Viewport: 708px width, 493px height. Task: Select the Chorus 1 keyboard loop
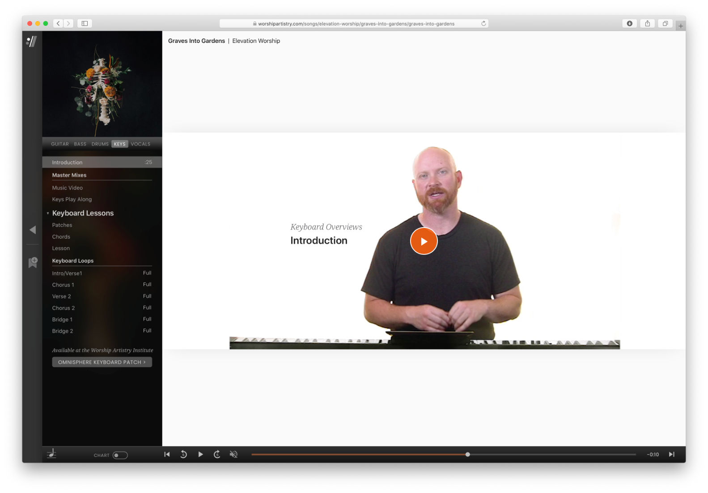(63, 285)
